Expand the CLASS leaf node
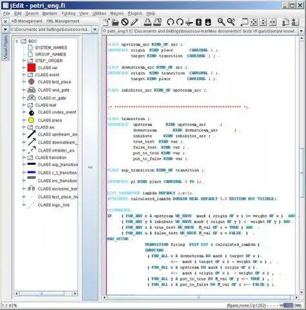The width and height of the screenshot is (306, 310). [24, 105]
